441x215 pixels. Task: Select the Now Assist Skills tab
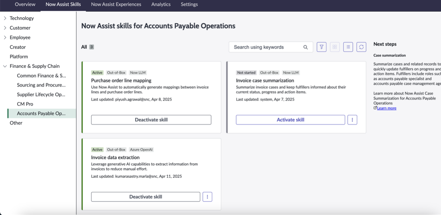tap(63, 4)
